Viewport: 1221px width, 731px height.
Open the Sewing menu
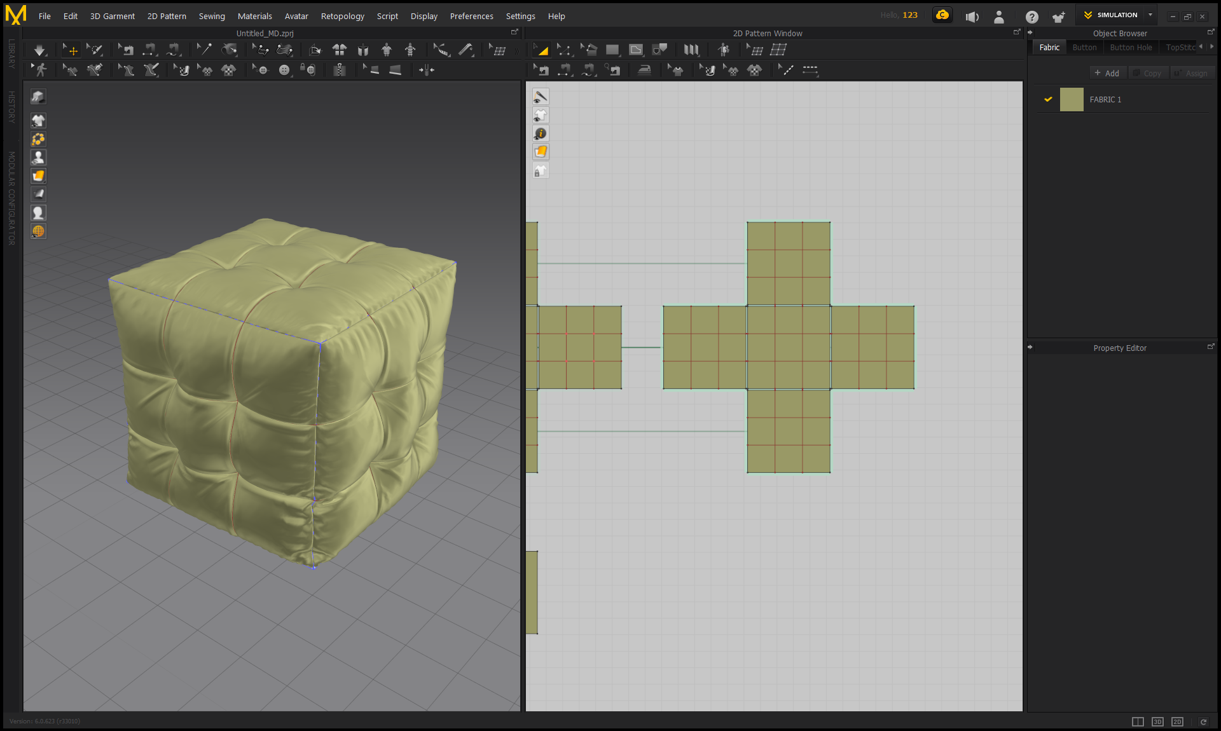coord(212,16)
